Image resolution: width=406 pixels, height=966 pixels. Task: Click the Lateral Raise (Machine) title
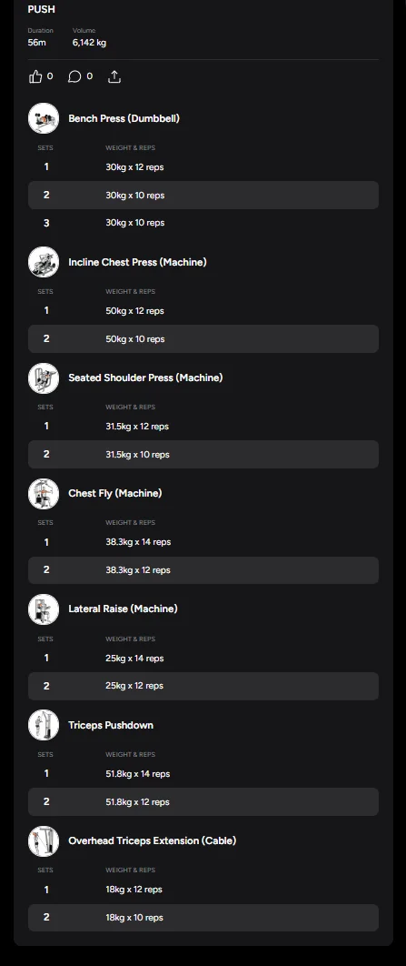123,609
